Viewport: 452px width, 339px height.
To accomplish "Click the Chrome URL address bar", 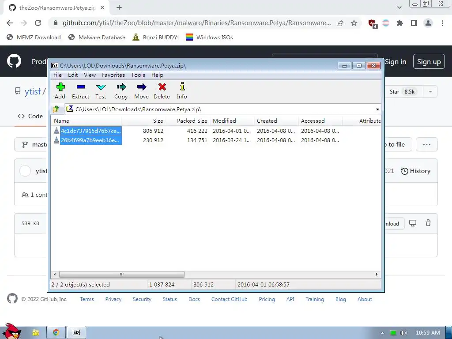I will (196, 23).
